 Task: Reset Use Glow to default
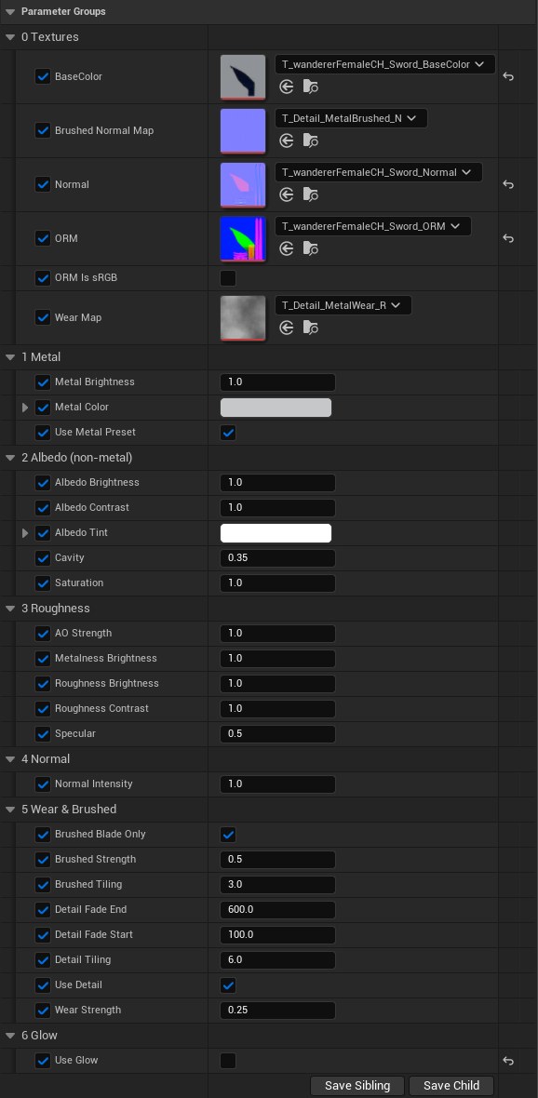[x=508, y=1061]
